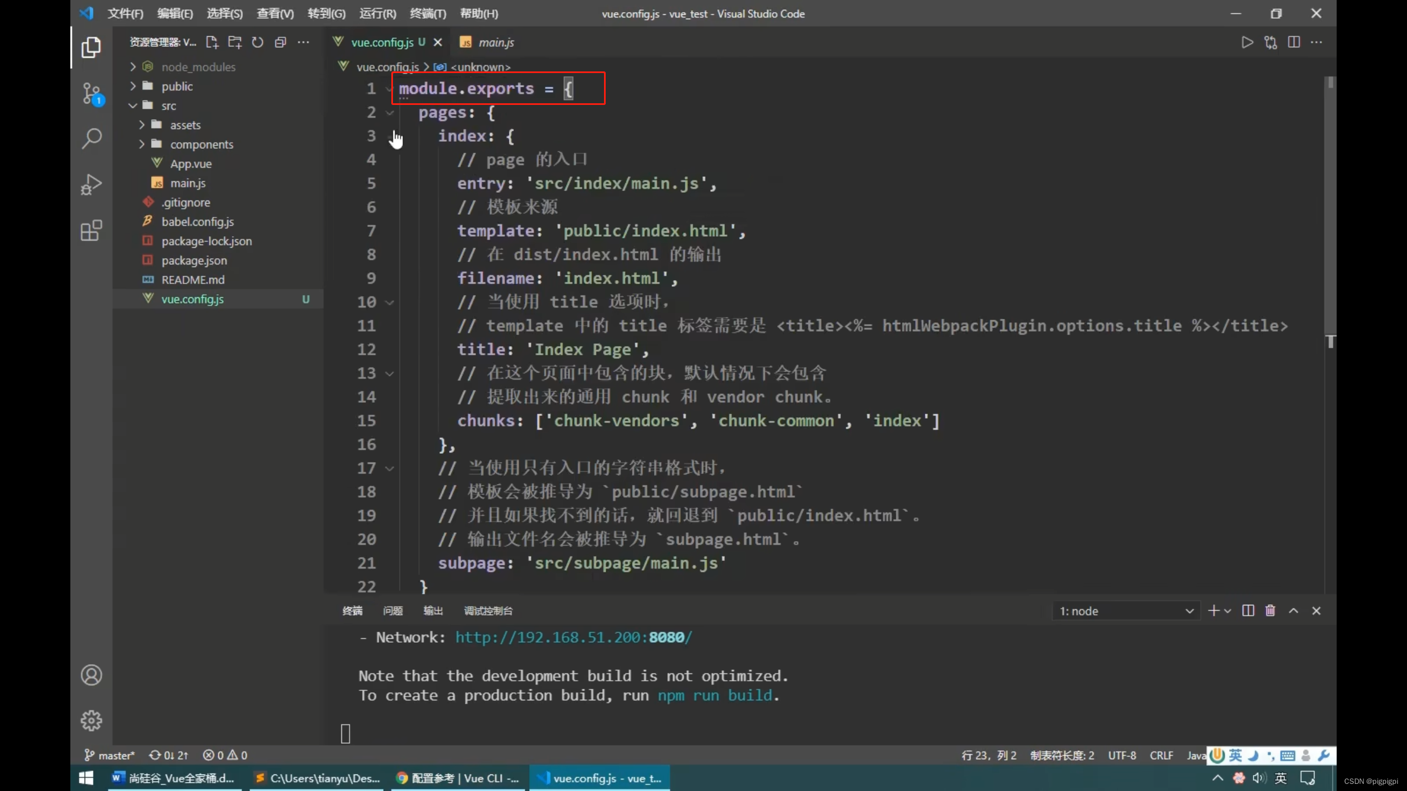This screenshot has width=1407, height=791.
Task: Click the Search sidebar icon
Action: (90, 137)
